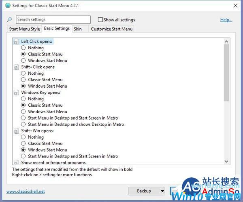
Task: Click the Shift+Click opens setting icon
Action: pos(16,67)
